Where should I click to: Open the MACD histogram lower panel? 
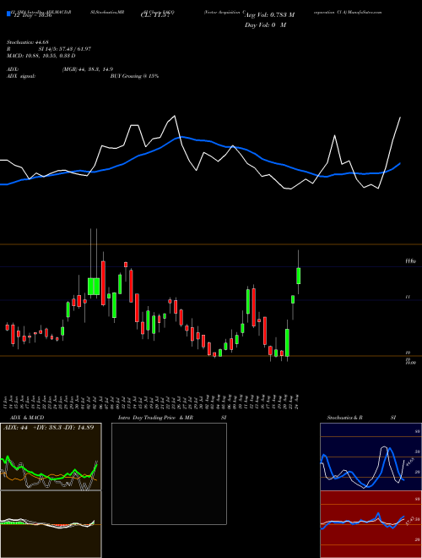pyautogui.click(x=51, y=524)
